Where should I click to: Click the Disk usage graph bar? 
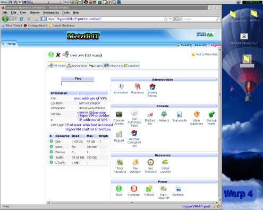point(103,142)
